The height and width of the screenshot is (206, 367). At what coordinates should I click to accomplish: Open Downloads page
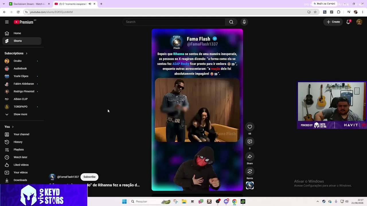click(22, 180)
